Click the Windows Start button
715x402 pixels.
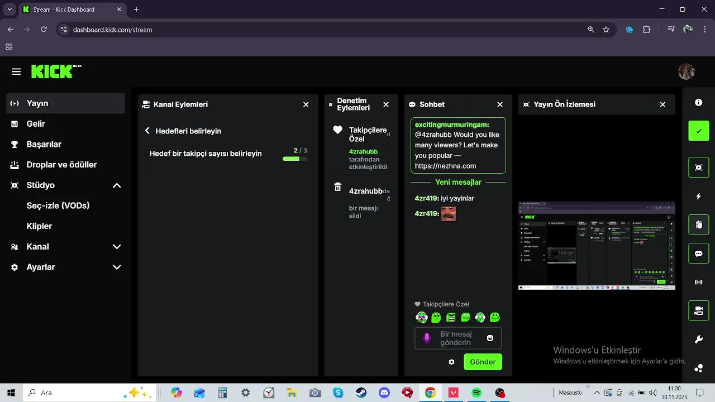click(11, 393)
